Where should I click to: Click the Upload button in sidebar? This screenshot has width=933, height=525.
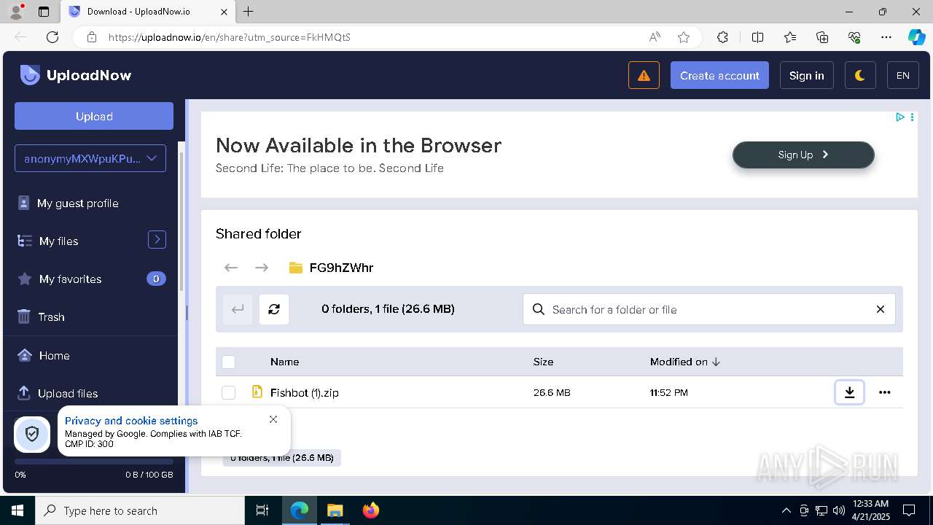[94, 116]
